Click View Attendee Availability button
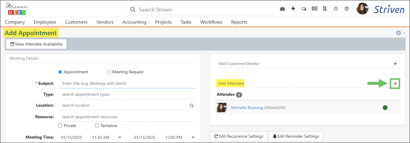410x143 pixels. (37, 44)
